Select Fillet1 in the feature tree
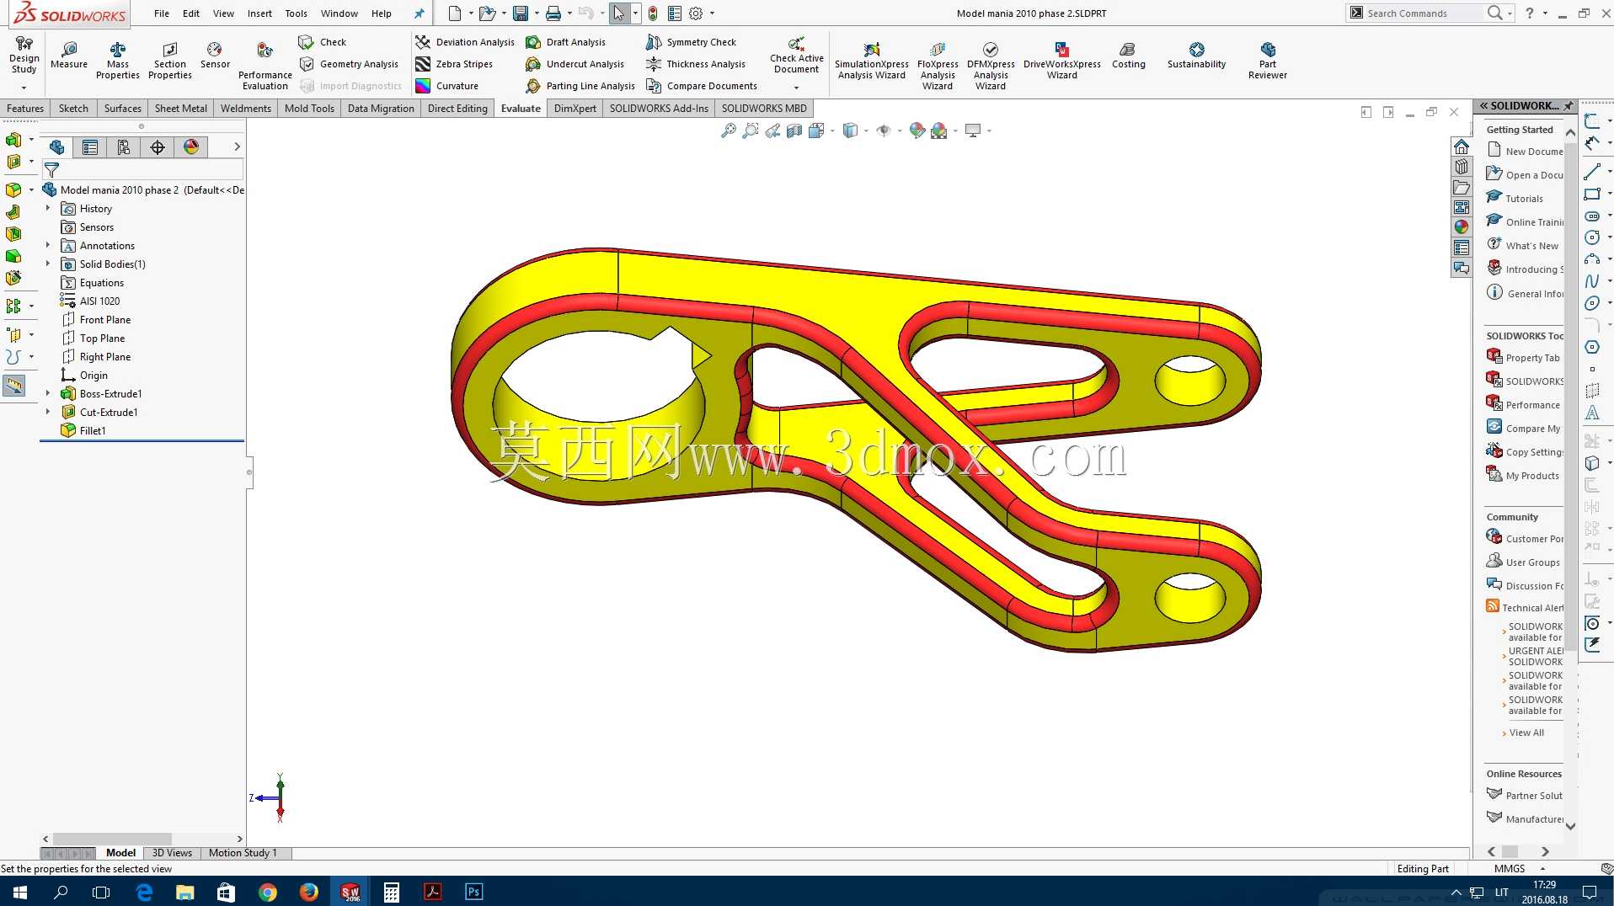The height and width of the screenshot is (906, 1614). [x=93, y=431]
